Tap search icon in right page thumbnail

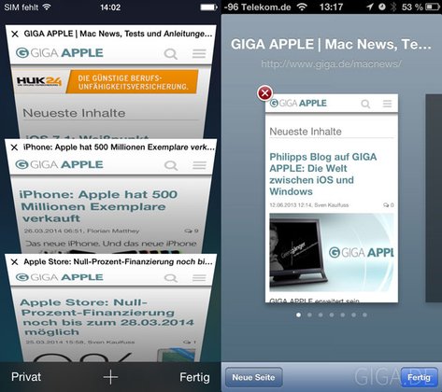tap(365, 104)
